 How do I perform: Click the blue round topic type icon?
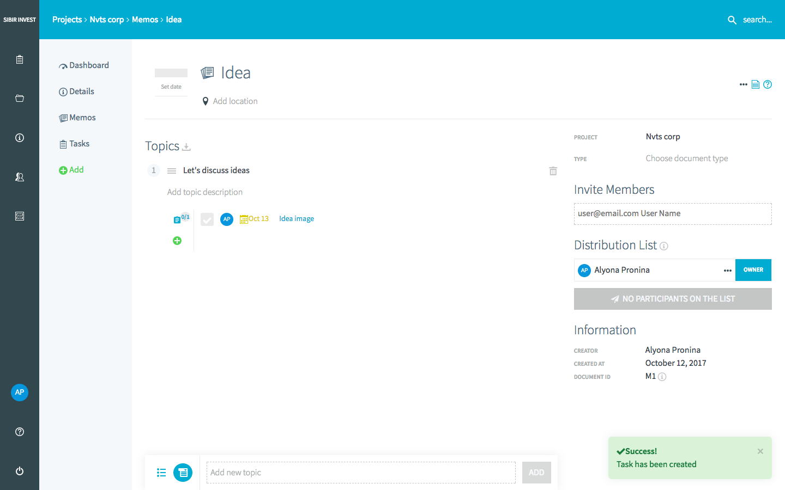(x=183, y=473)
